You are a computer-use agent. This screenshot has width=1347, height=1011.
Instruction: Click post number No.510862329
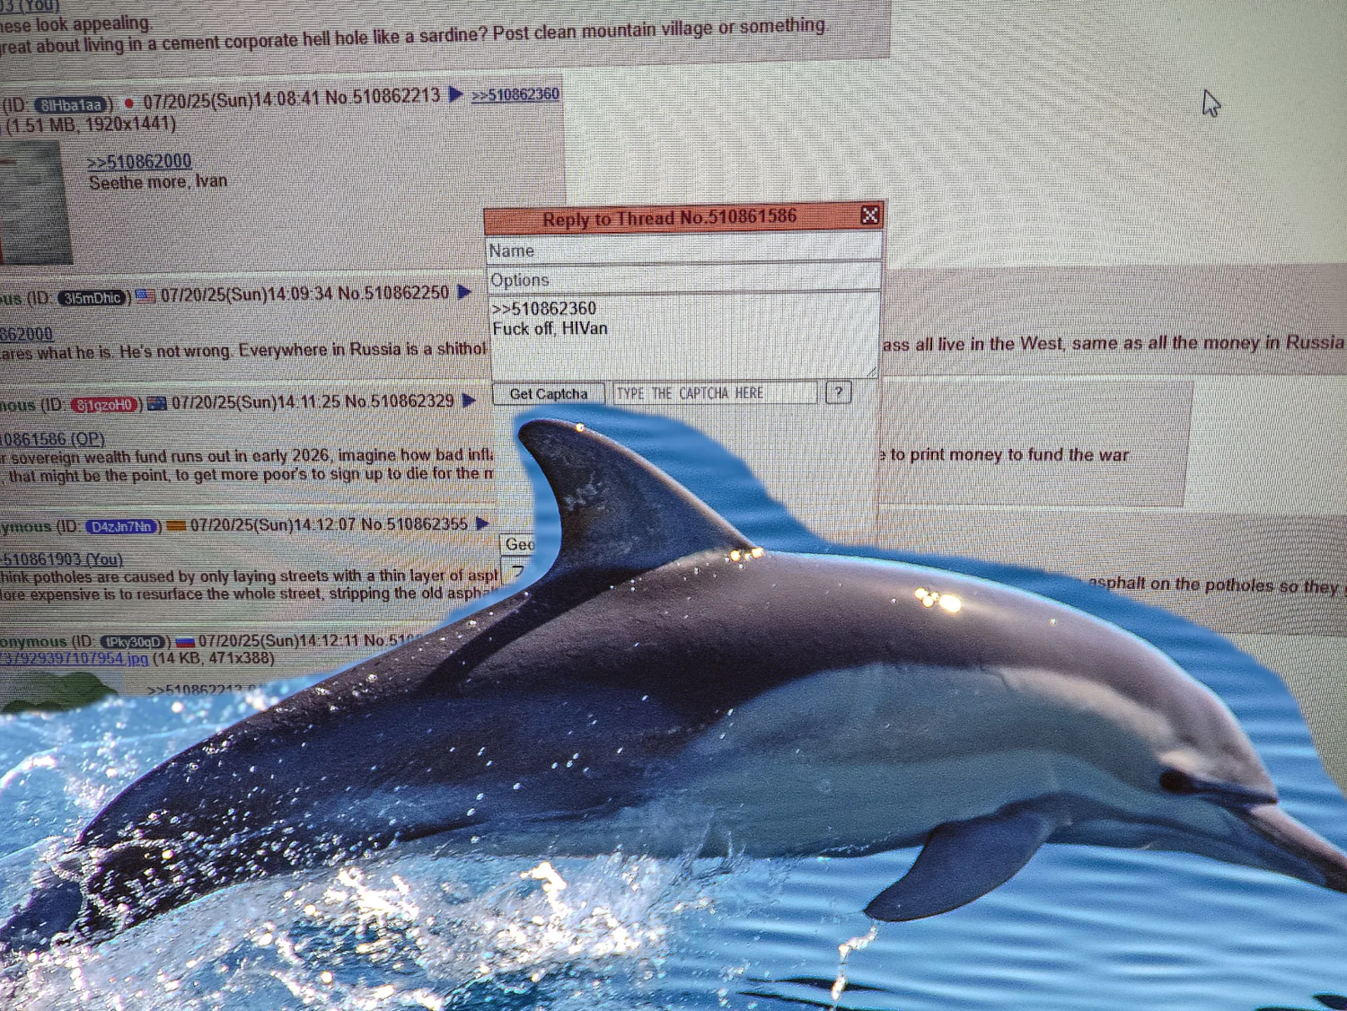click(x=399, y=401)
